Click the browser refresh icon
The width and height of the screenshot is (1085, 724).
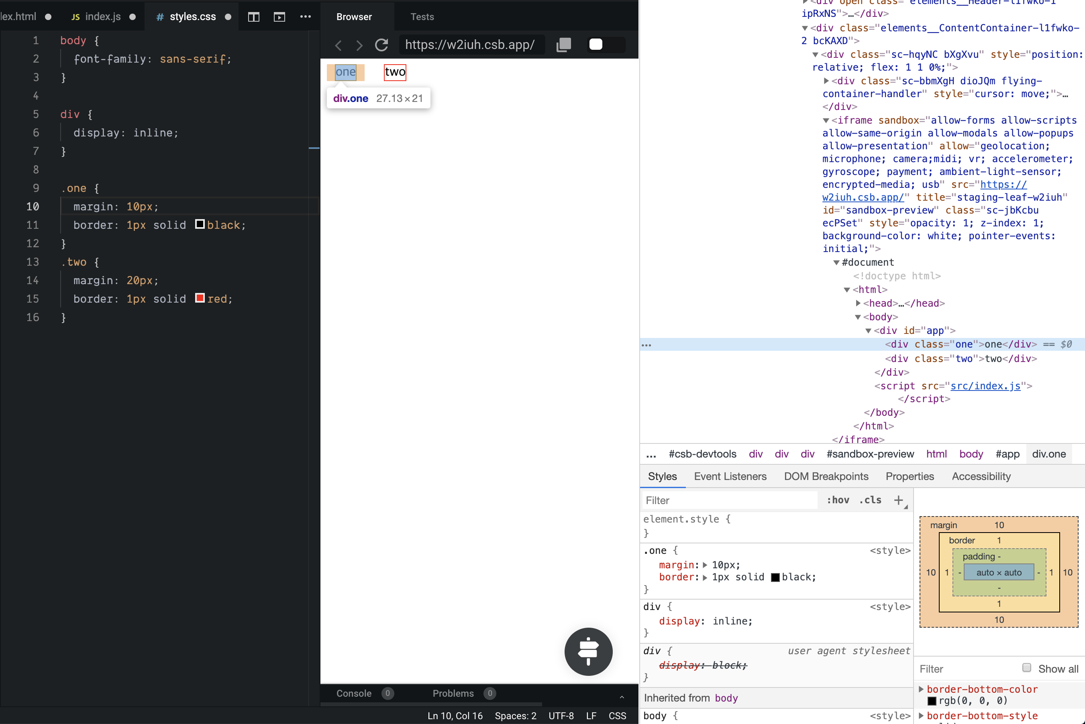click(x=381, y=45)
